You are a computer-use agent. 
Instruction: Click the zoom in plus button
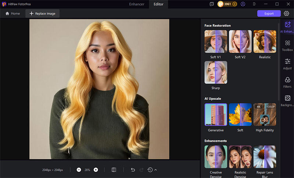(x=96, y=170)
